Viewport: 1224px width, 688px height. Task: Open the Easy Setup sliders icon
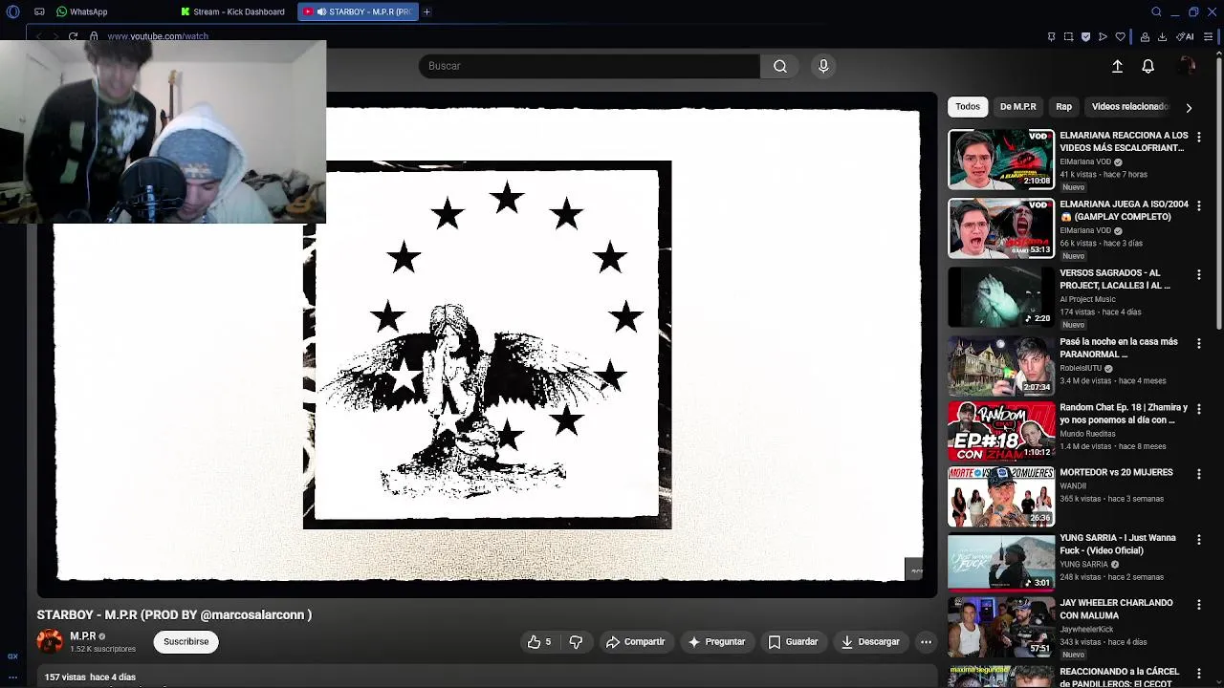[1209, 36]
